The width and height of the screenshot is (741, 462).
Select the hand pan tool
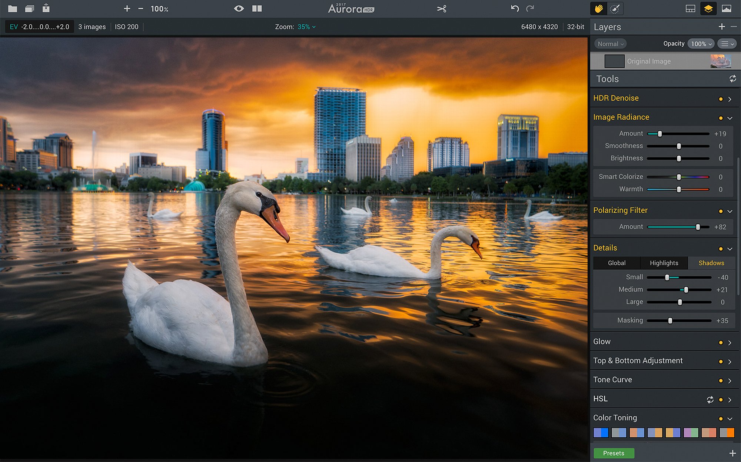click(599, 9)
